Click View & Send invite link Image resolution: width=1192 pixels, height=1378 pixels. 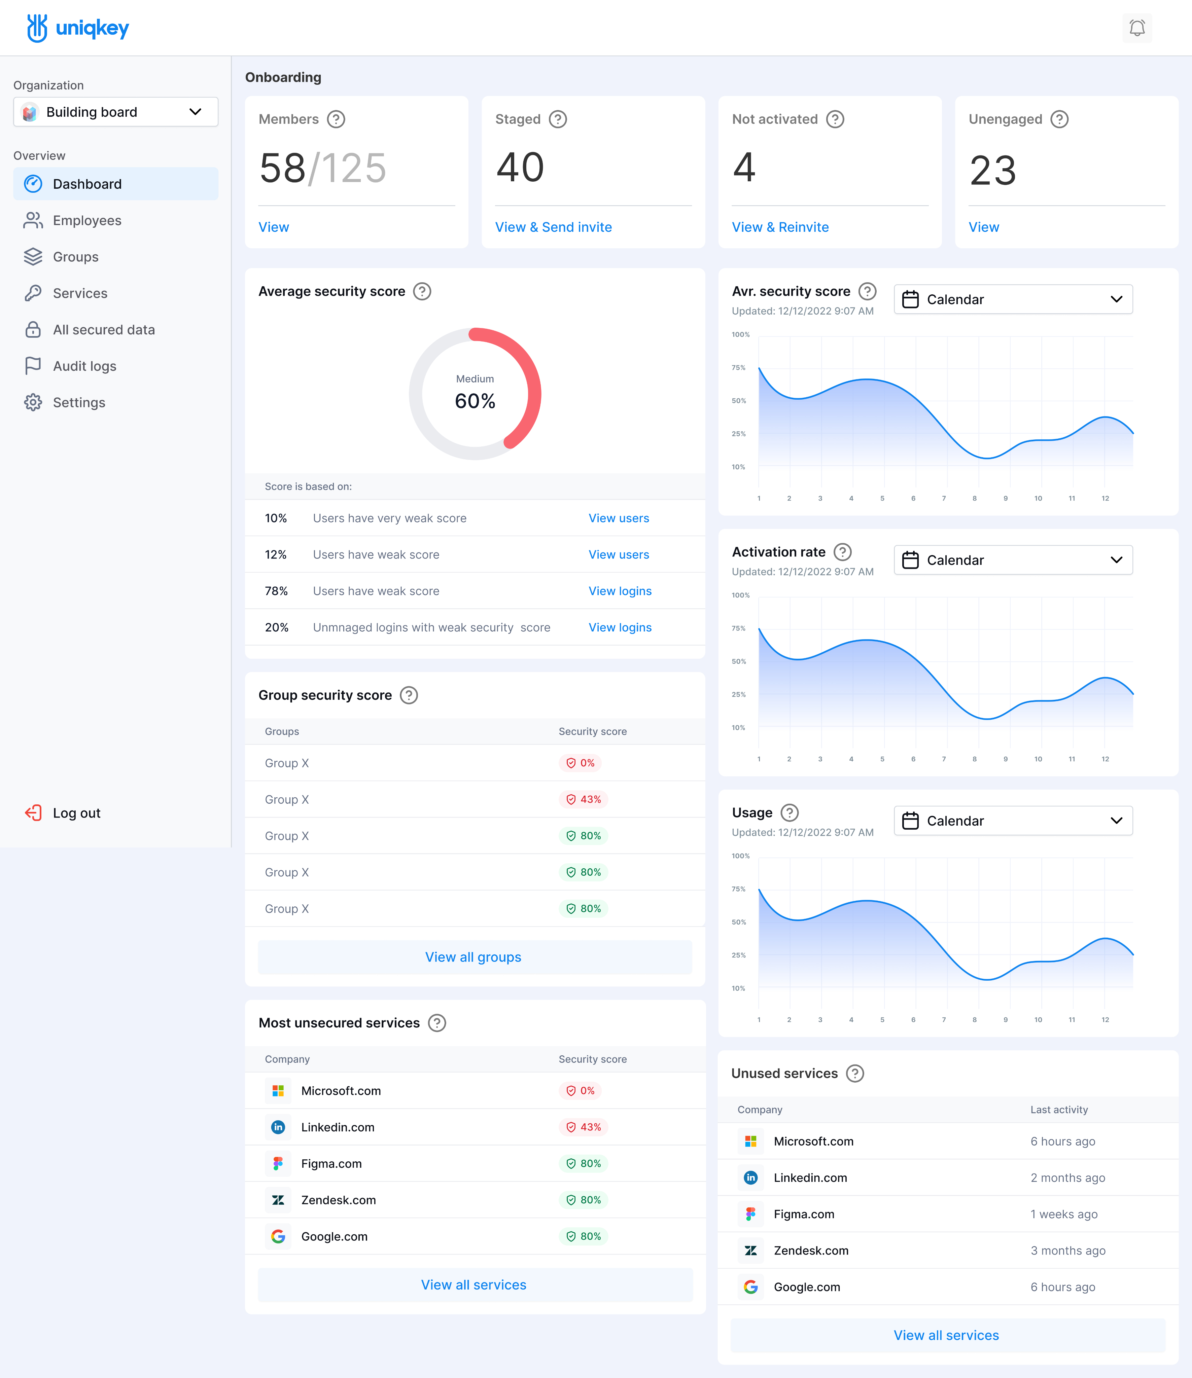(x=553, y=227)
